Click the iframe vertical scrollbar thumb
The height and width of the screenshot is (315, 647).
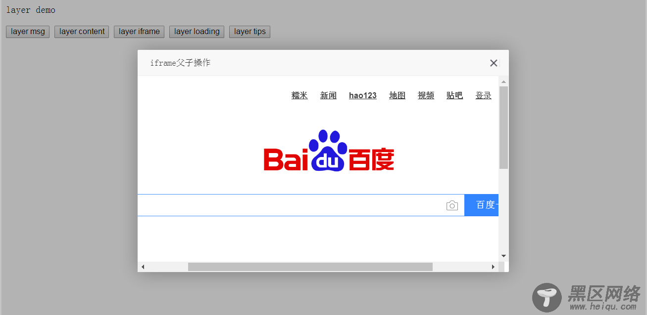pyautogui.click(x=503, y=127)
